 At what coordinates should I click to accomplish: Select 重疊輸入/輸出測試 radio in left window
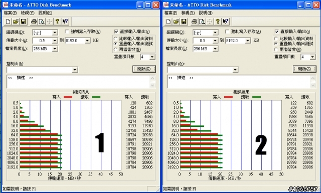(116, 44)
